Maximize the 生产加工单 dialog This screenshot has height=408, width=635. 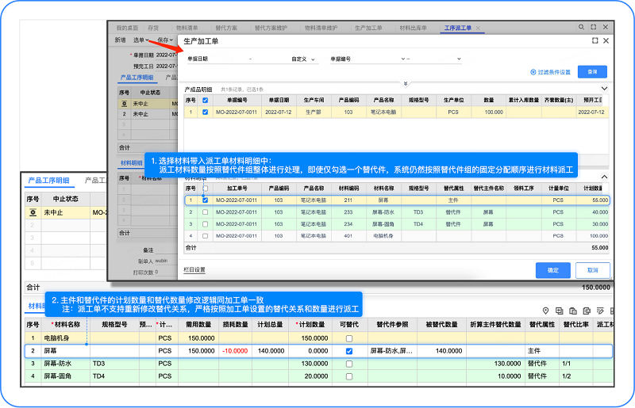(x=595, y=40)
